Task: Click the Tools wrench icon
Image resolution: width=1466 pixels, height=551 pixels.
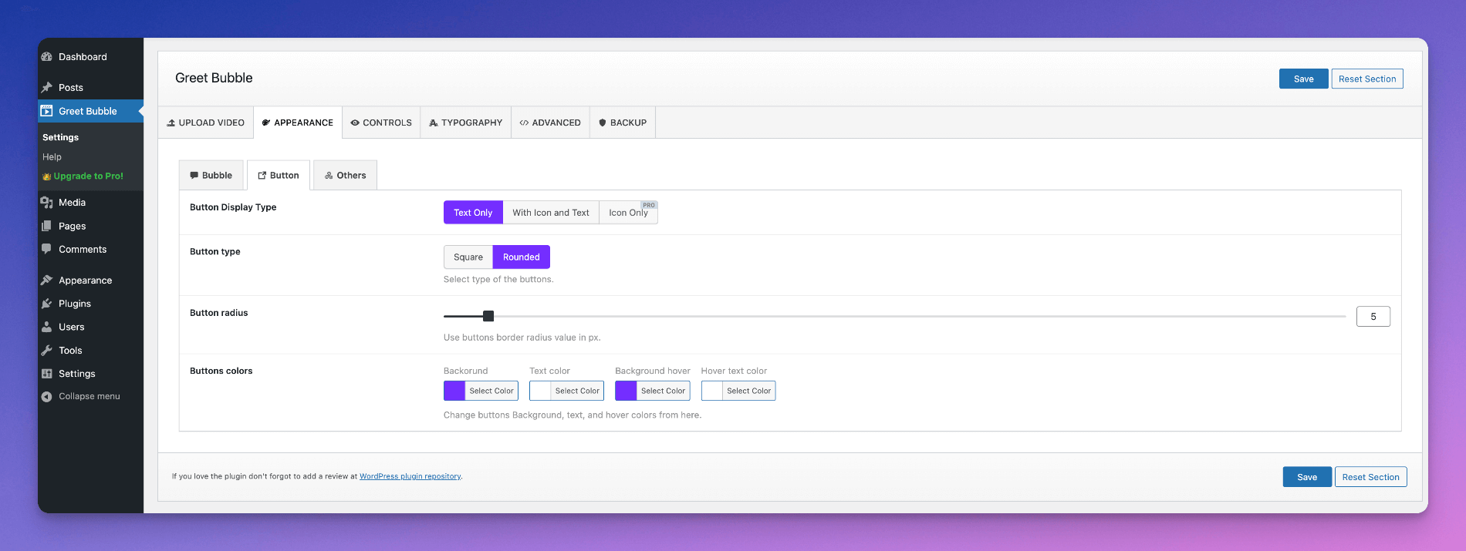Action: [47, 350]
